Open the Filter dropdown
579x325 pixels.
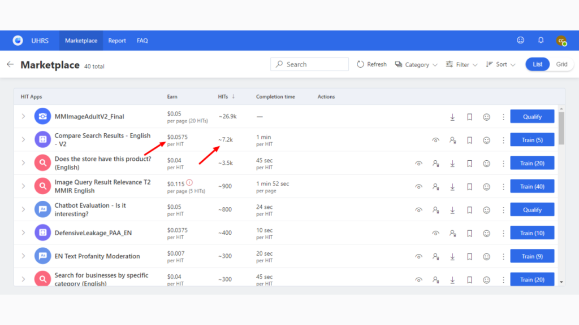pos(461,65)
